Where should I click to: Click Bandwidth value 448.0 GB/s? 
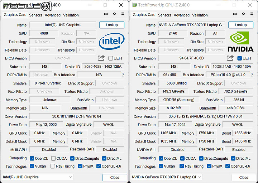(235, 108)
